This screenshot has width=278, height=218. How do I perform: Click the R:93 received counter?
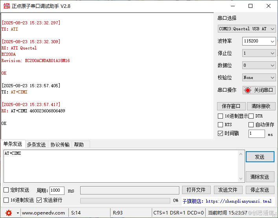coord(118,213)
